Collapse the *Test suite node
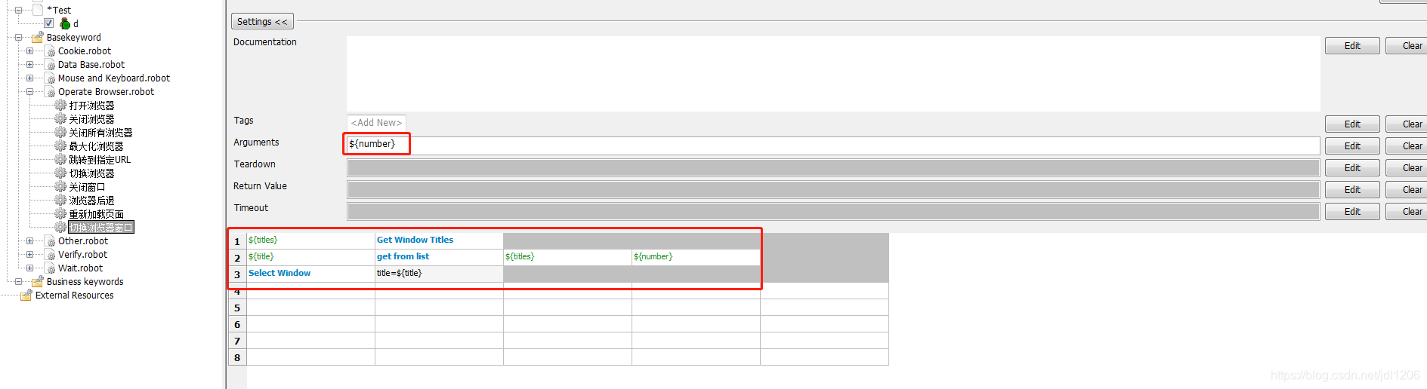The height and width of the screenshot is (389, 1427). [x=18, y=10]
